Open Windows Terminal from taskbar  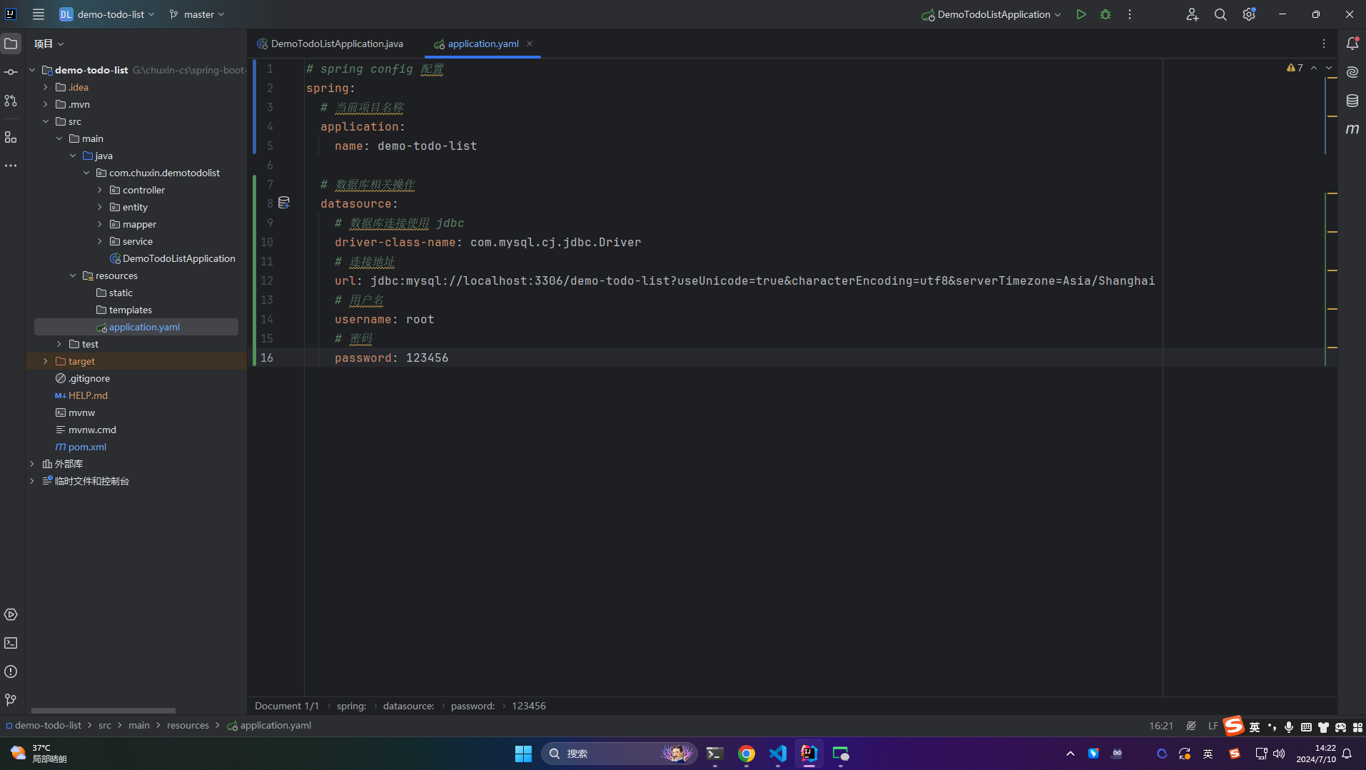[714, 754]
